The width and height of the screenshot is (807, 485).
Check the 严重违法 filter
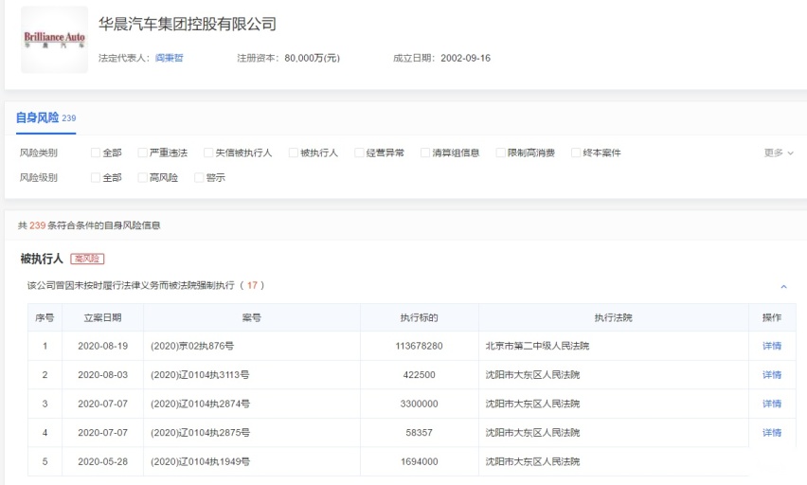[x=143, y=153]
